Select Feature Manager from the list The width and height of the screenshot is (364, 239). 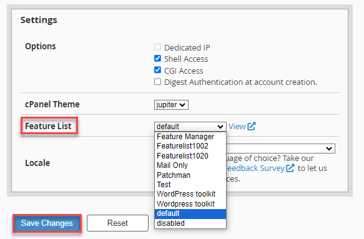[x=190, y=137]
